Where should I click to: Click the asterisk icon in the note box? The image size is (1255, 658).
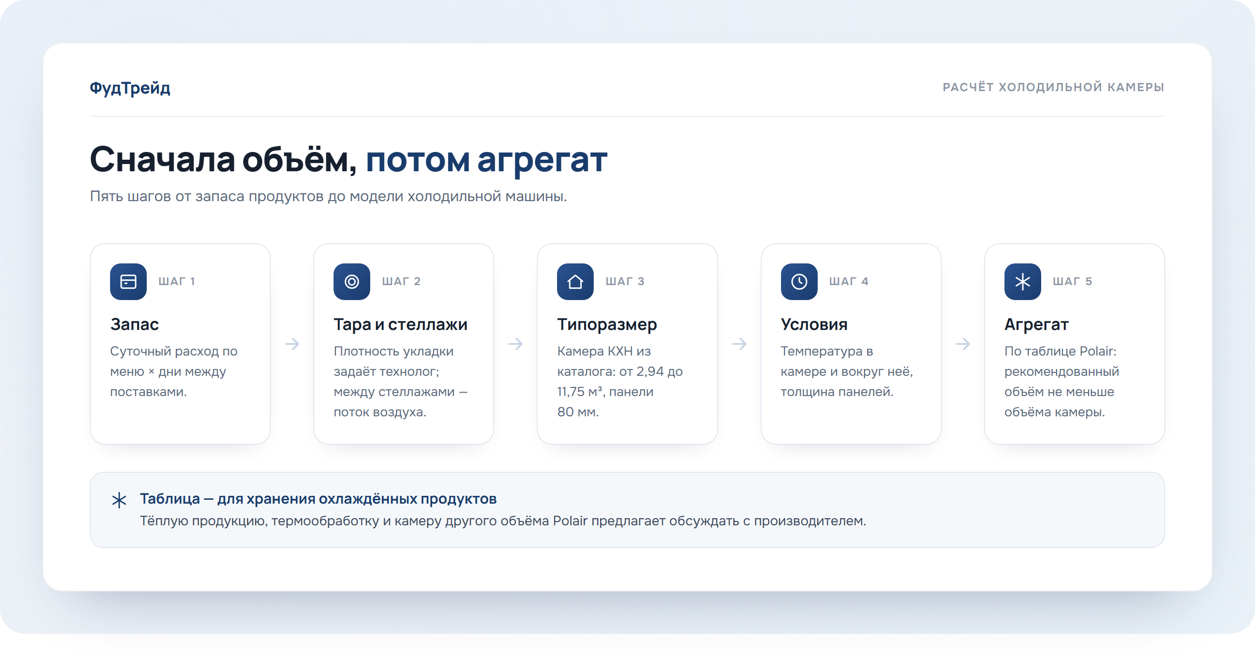click(119, 500)
